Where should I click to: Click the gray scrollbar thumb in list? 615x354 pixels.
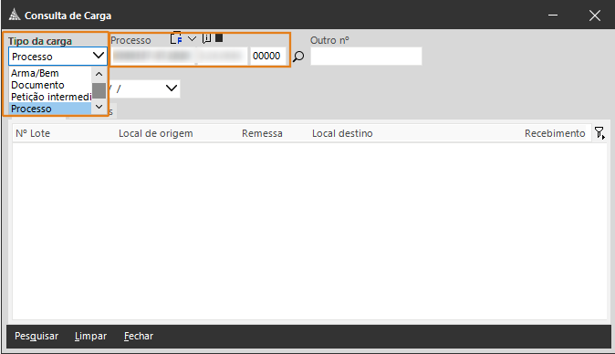[x=99, y=90]
